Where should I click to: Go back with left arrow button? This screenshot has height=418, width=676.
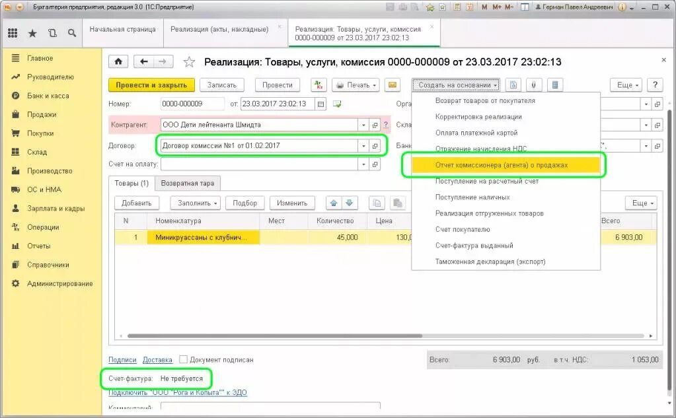tap(143, 61)
